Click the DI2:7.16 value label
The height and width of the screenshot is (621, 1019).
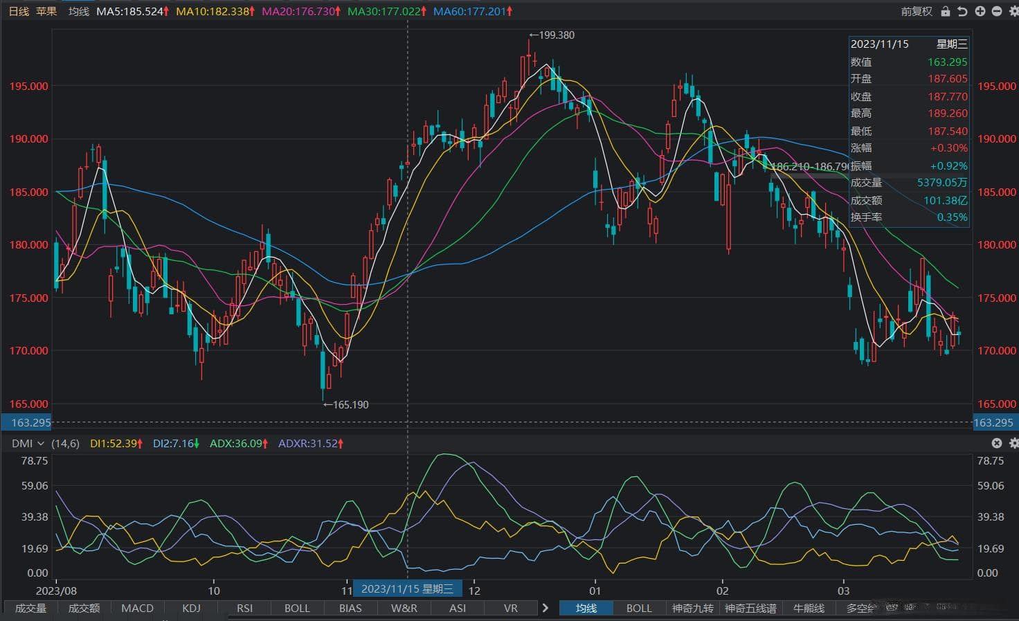177,443
